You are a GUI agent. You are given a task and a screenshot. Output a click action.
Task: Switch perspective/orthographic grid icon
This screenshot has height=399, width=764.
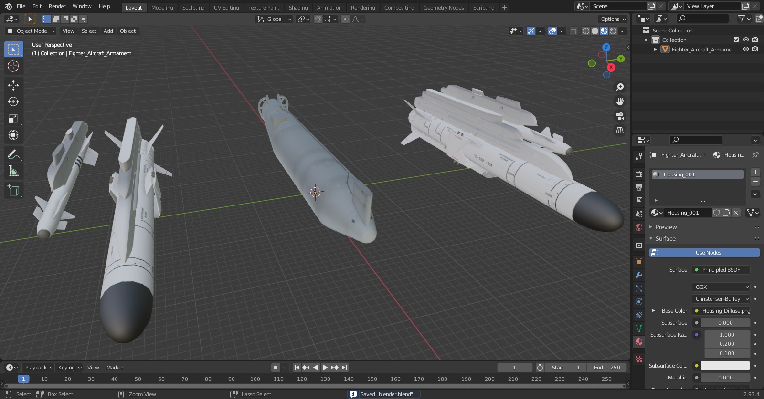(620, 130)
